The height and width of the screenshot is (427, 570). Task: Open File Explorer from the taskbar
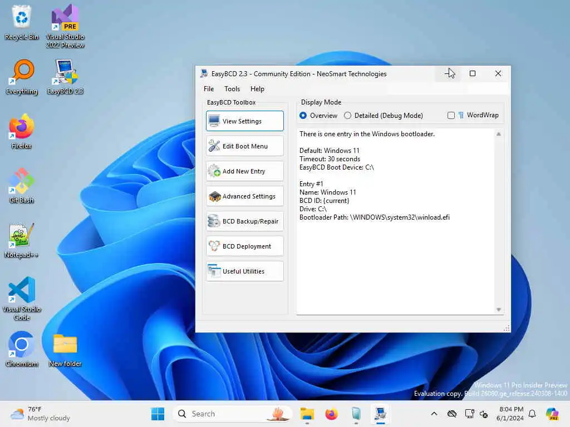307,414
